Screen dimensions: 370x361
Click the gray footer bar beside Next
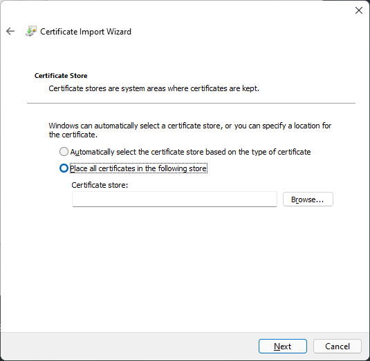129,347
